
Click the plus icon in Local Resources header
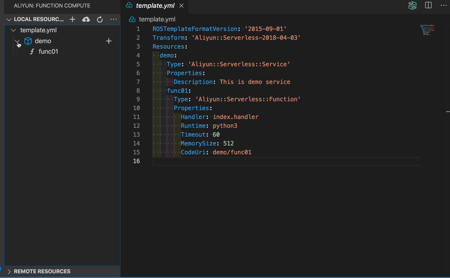coord(72,19)
